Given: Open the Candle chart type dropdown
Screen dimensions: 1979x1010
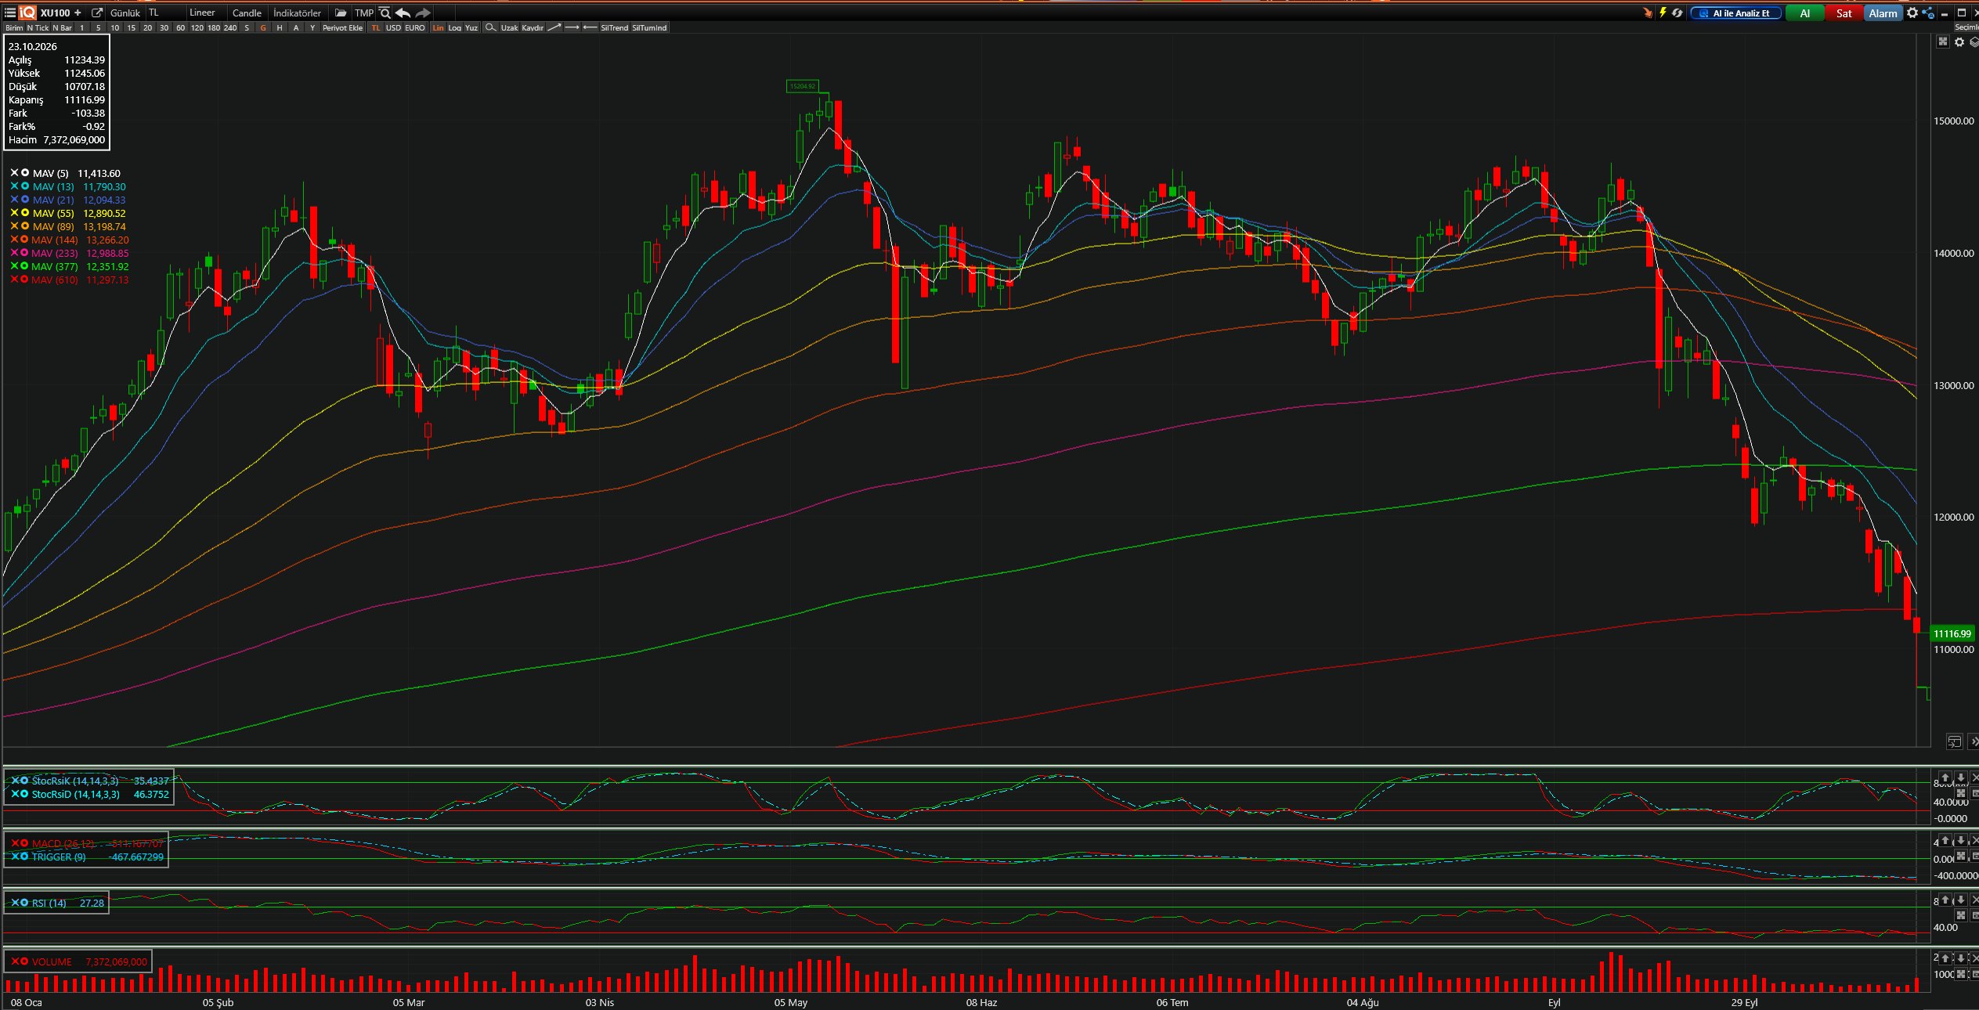Looking at the screenshot, I should pos(247,13).
